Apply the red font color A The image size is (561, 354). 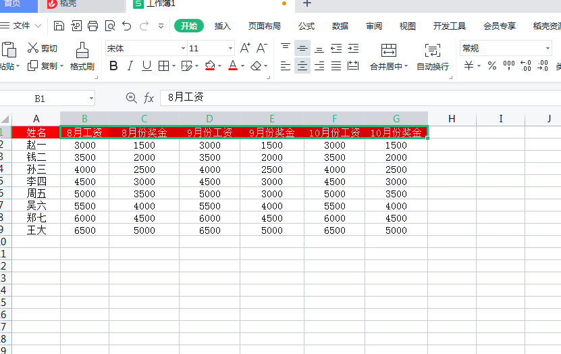pyautogui.click(x=233, y=66)
